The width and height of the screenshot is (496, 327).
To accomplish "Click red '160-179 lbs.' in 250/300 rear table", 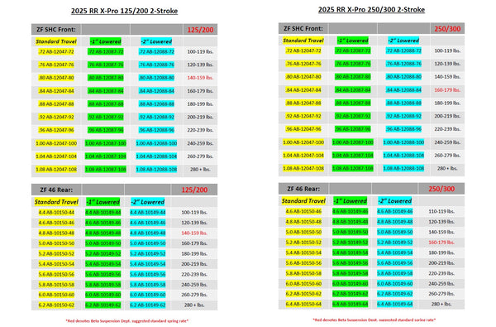I will (x=441, y=243).
